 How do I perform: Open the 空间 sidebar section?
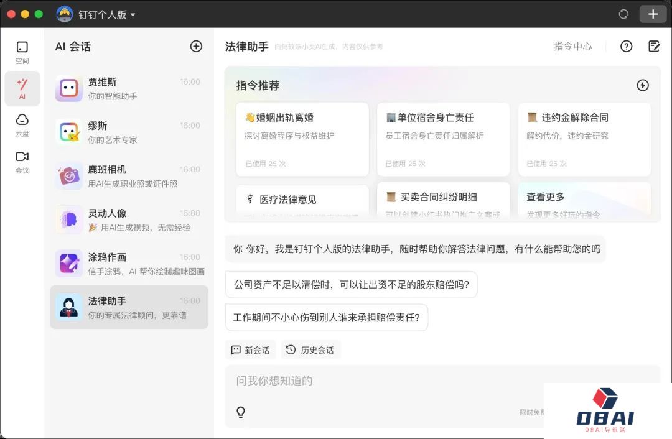tap(22, 53)
